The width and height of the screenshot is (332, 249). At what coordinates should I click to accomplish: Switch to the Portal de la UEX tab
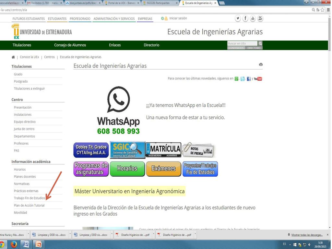[x=122, y=3]
